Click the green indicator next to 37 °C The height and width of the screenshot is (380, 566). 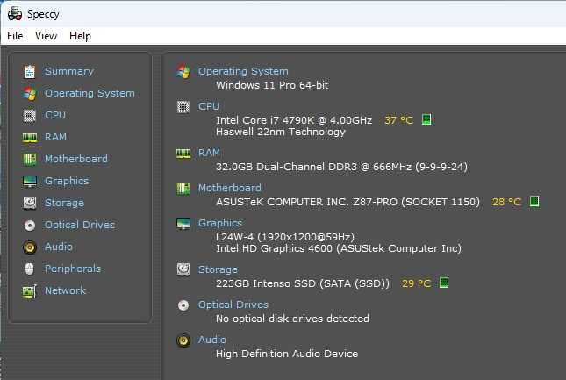(426, 119)
